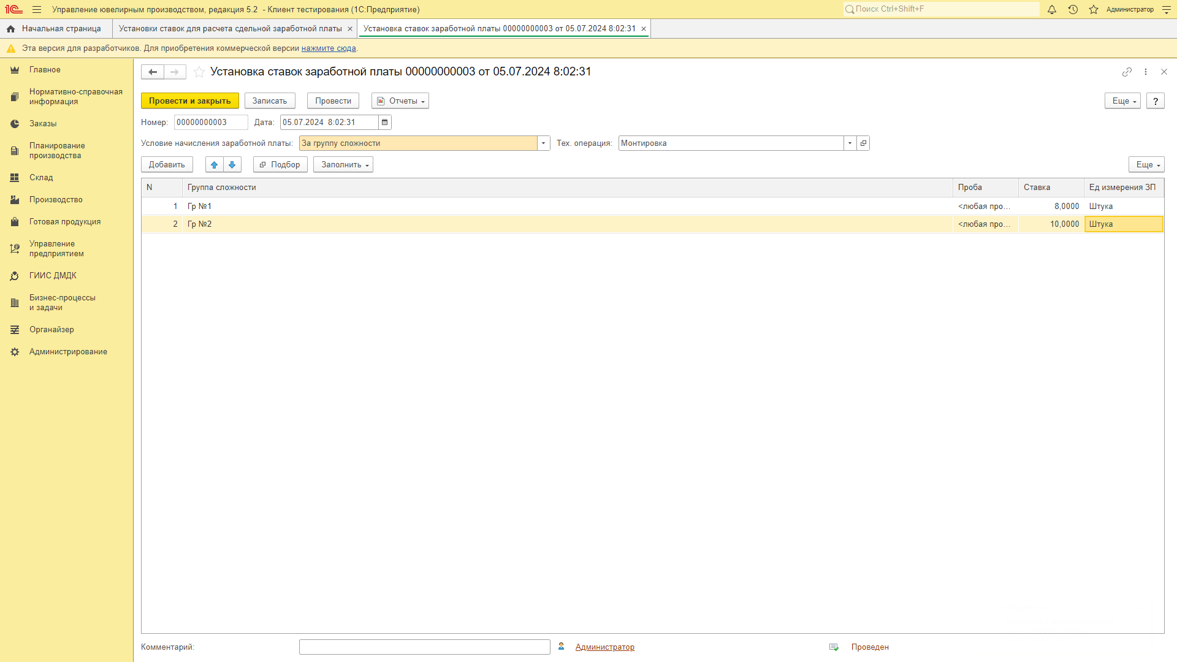1177x662 pixels.
Task: Follow нажмите сюда link
Action: [329, 48]
